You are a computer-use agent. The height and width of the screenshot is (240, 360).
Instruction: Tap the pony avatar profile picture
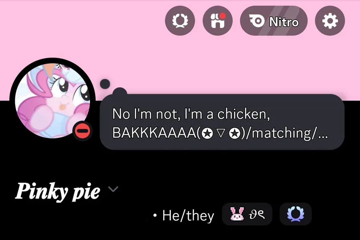(52, 100)
